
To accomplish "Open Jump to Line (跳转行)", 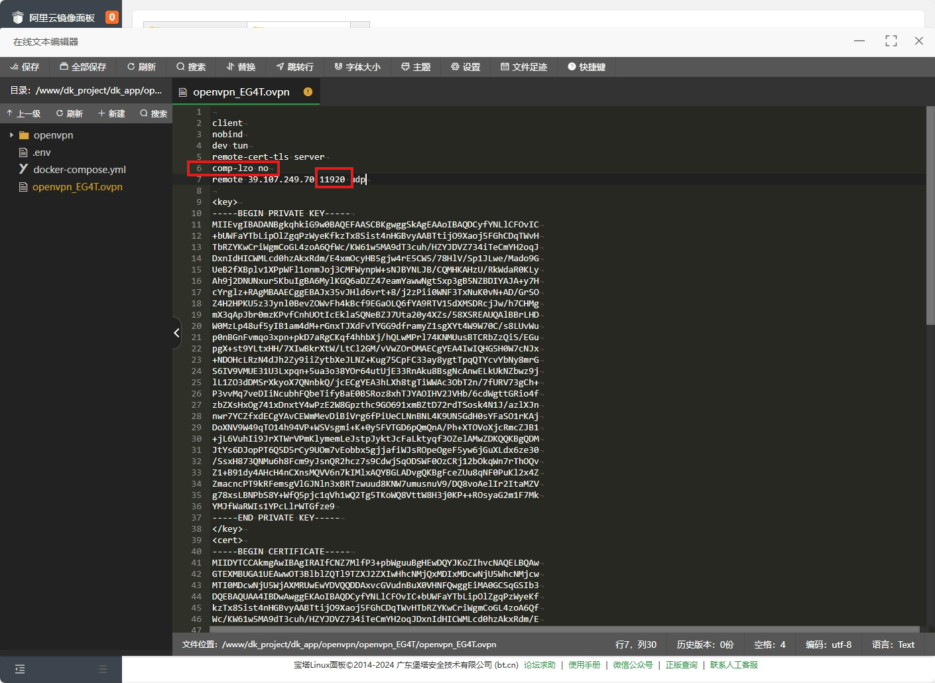I will (295, 67).
